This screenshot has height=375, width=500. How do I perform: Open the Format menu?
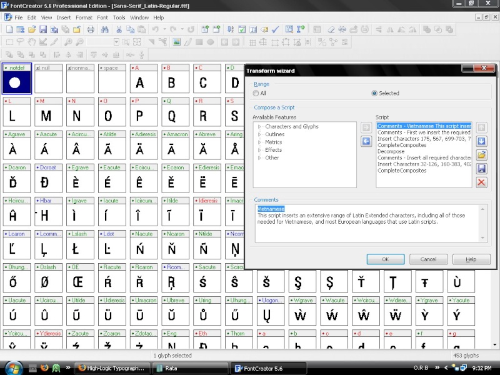[x=84, y=17]
